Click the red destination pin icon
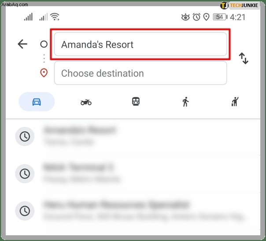This screenshot has height=241, width=266. click(44, 73)
